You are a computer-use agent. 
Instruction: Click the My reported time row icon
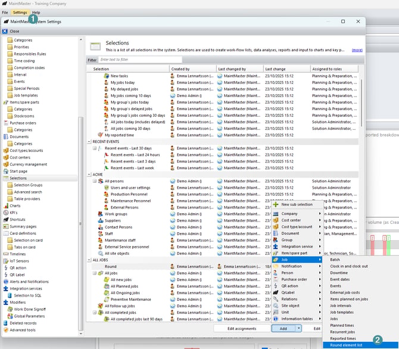tap(101, 135)
